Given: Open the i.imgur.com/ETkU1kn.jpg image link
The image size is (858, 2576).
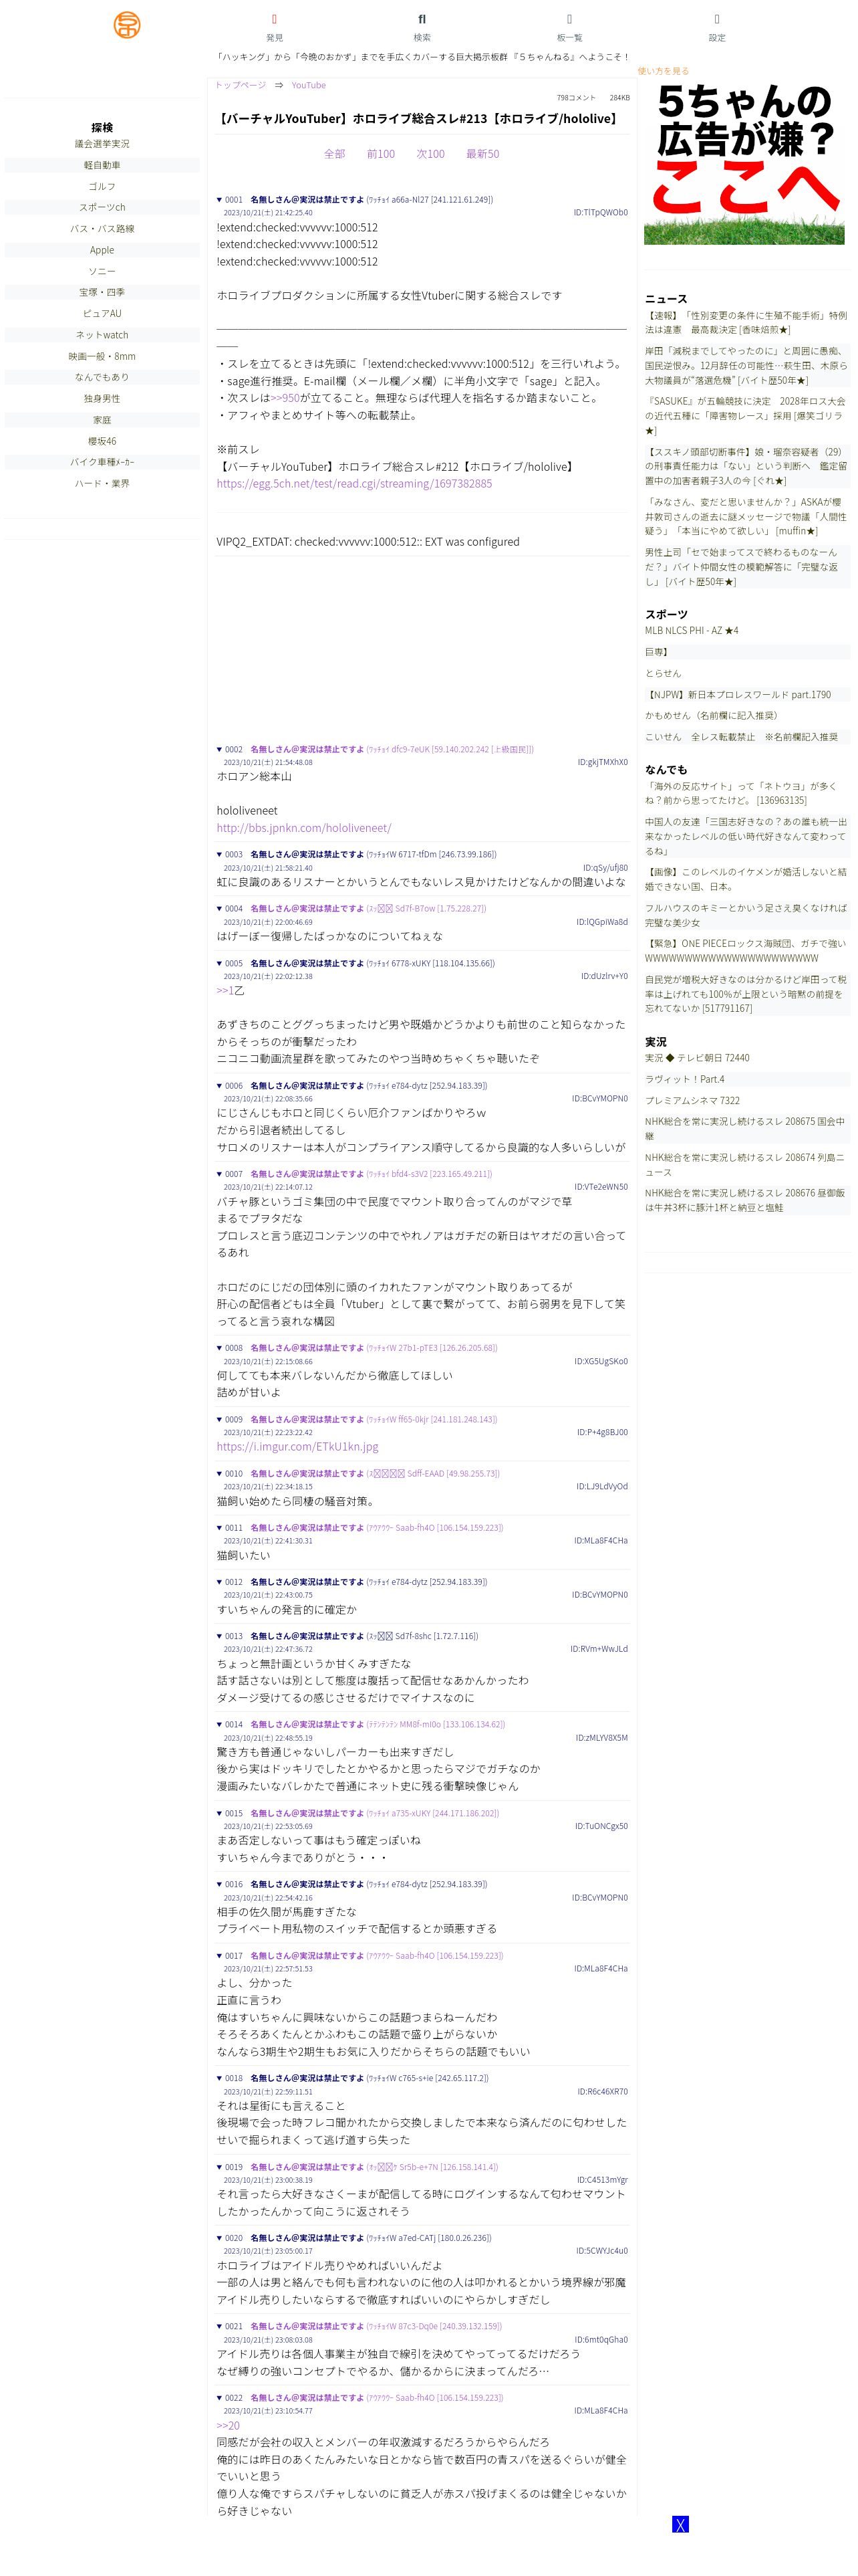Looking at the screenshot, I should tap(297, 1446).
